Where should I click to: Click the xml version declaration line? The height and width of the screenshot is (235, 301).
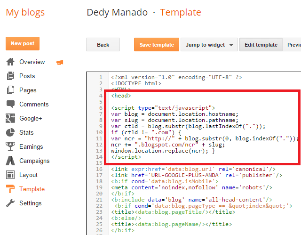[176, 77]
